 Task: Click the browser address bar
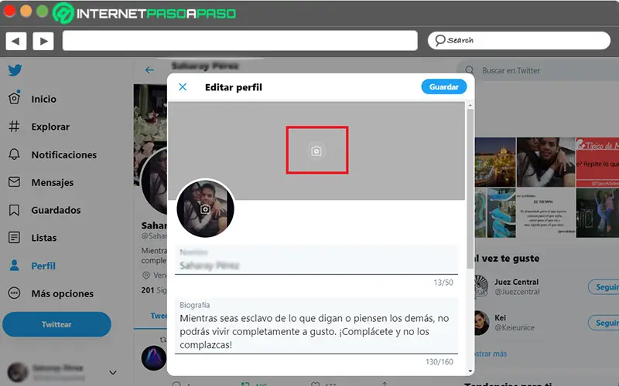point(240,41)
